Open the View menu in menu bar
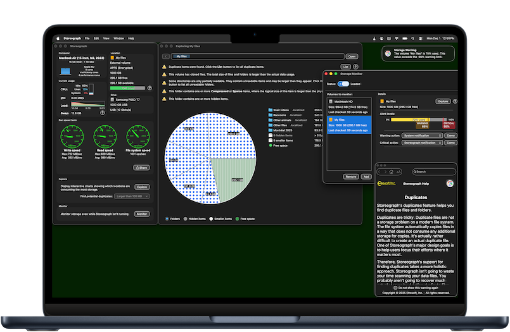This screenshot has width=510, height=332. 105,39
